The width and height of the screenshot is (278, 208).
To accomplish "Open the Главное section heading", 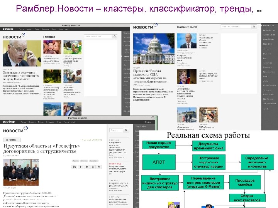I will (x=49, y=37).
